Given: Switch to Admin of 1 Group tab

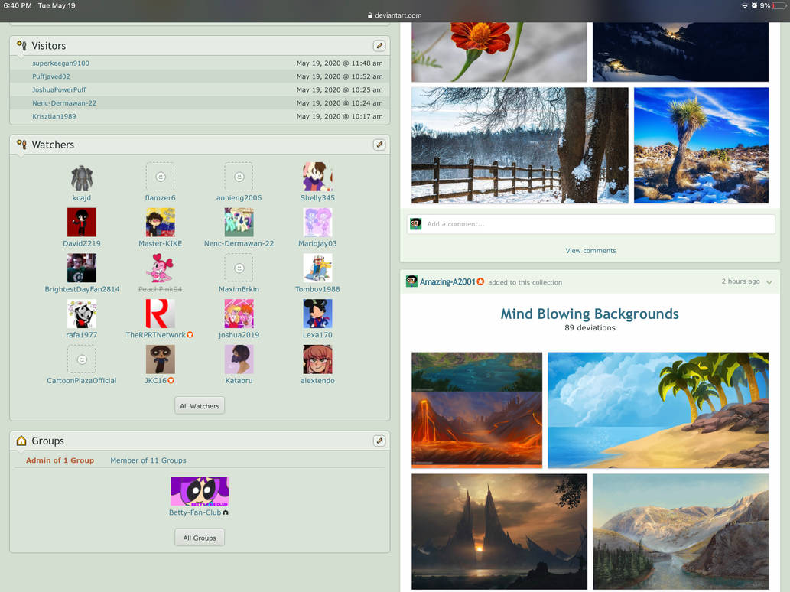Looking at the screenshot, I should point(60,460).
